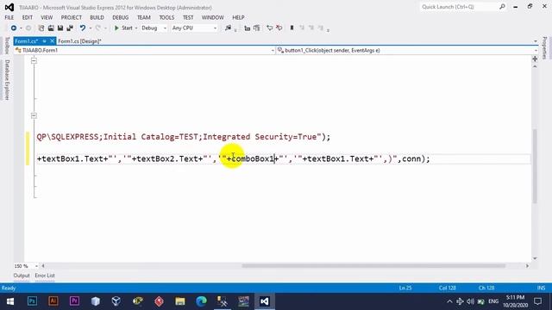Click the Save All toolbar icon
552x310 pixels.
(70, 28)
